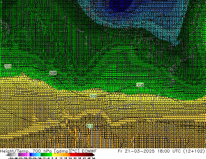Select the cyan swatch in the color legend
Viewport: 206px width, 159px height.
[x=39, y=155]
